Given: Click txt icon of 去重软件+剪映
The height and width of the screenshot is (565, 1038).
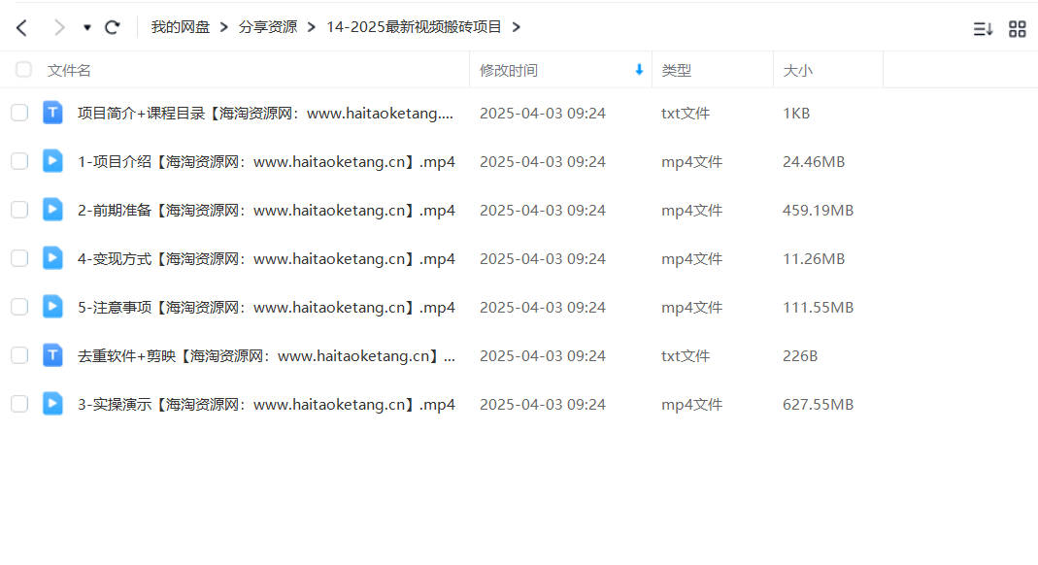Looking at the screenshot, I should 53,355.
